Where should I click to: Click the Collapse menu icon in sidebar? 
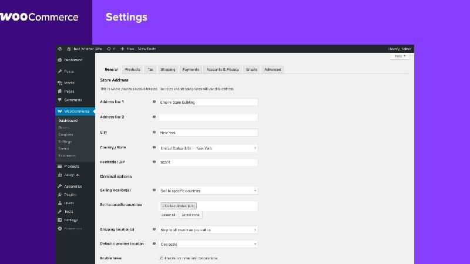click(x=60, y=228)
